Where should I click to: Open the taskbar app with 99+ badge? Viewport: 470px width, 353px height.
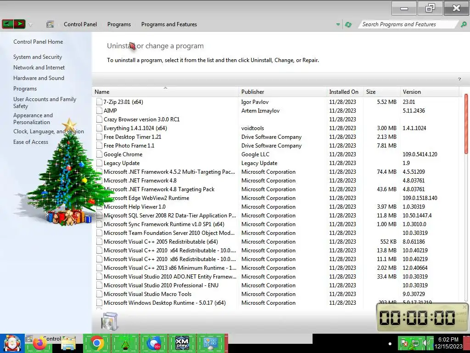153,343
